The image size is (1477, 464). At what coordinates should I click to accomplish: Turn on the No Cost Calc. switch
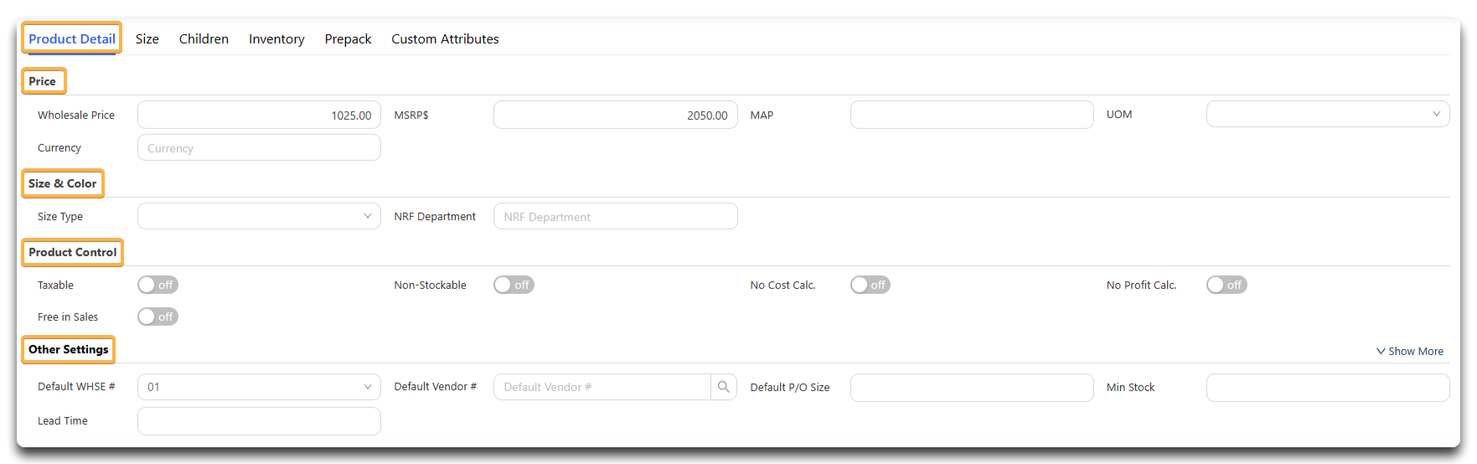coord(870,285)
